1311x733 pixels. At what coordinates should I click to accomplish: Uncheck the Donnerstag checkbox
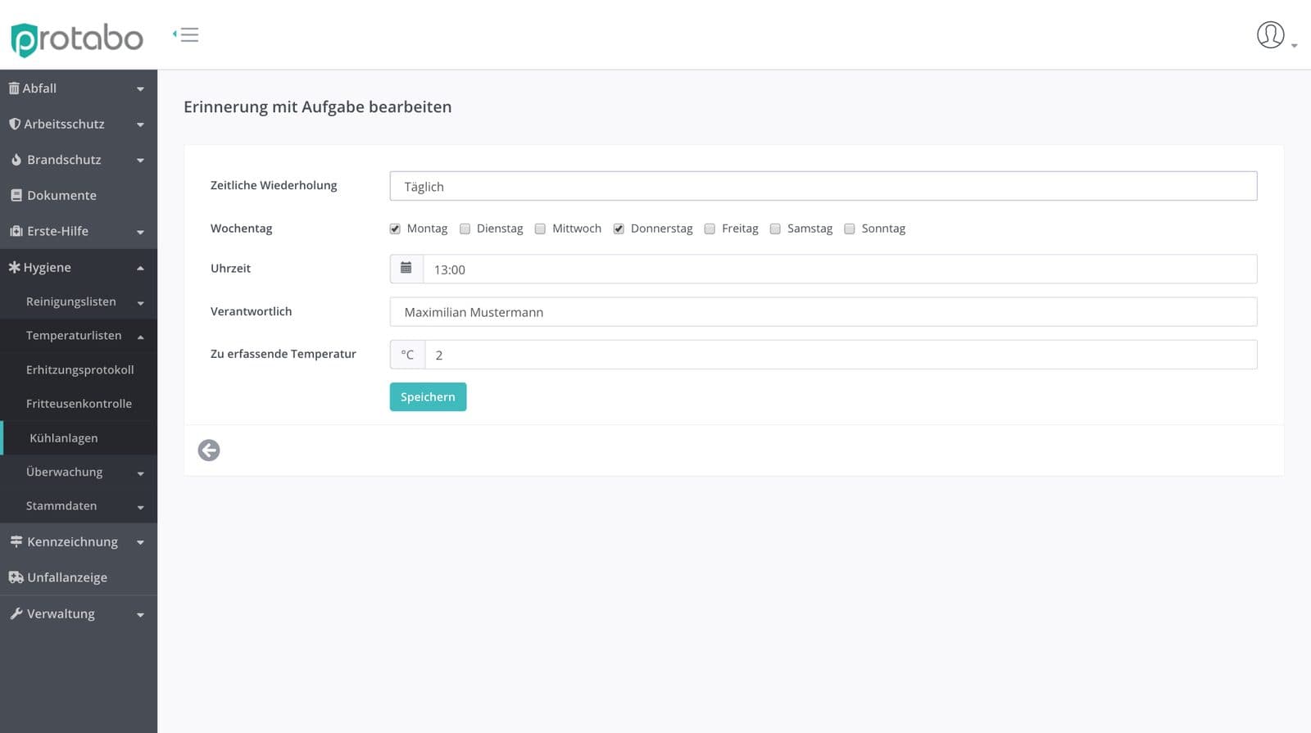pos(619,229)
